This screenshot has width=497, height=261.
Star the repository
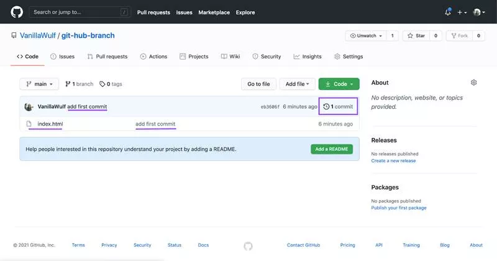pyautogui.click(x=416, y=36)
